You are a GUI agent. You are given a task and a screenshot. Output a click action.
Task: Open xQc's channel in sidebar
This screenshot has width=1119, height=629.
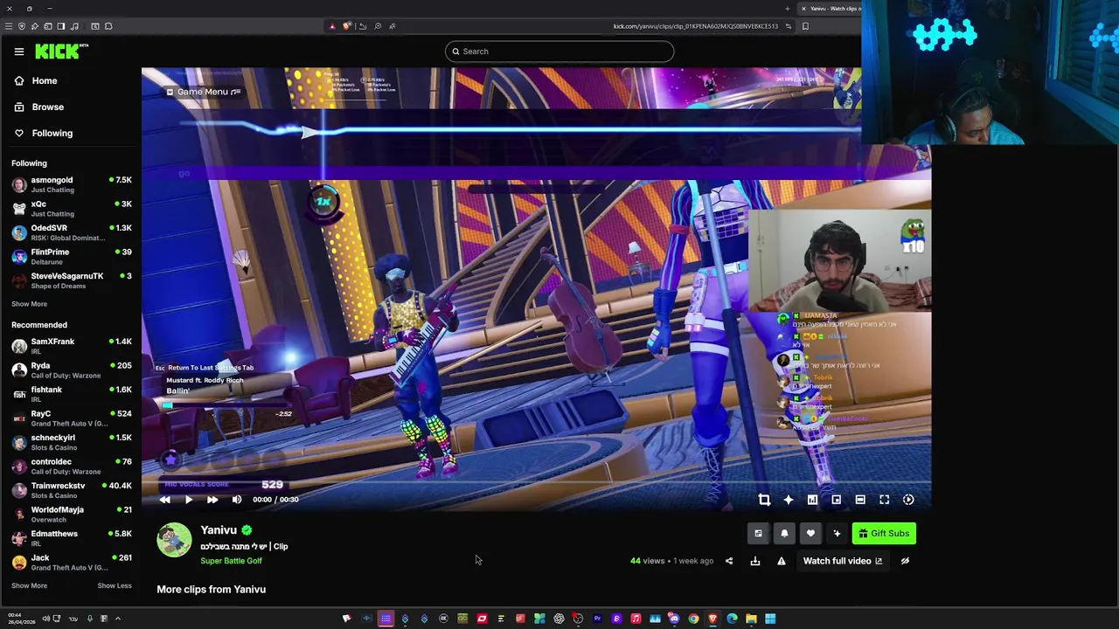71,209
